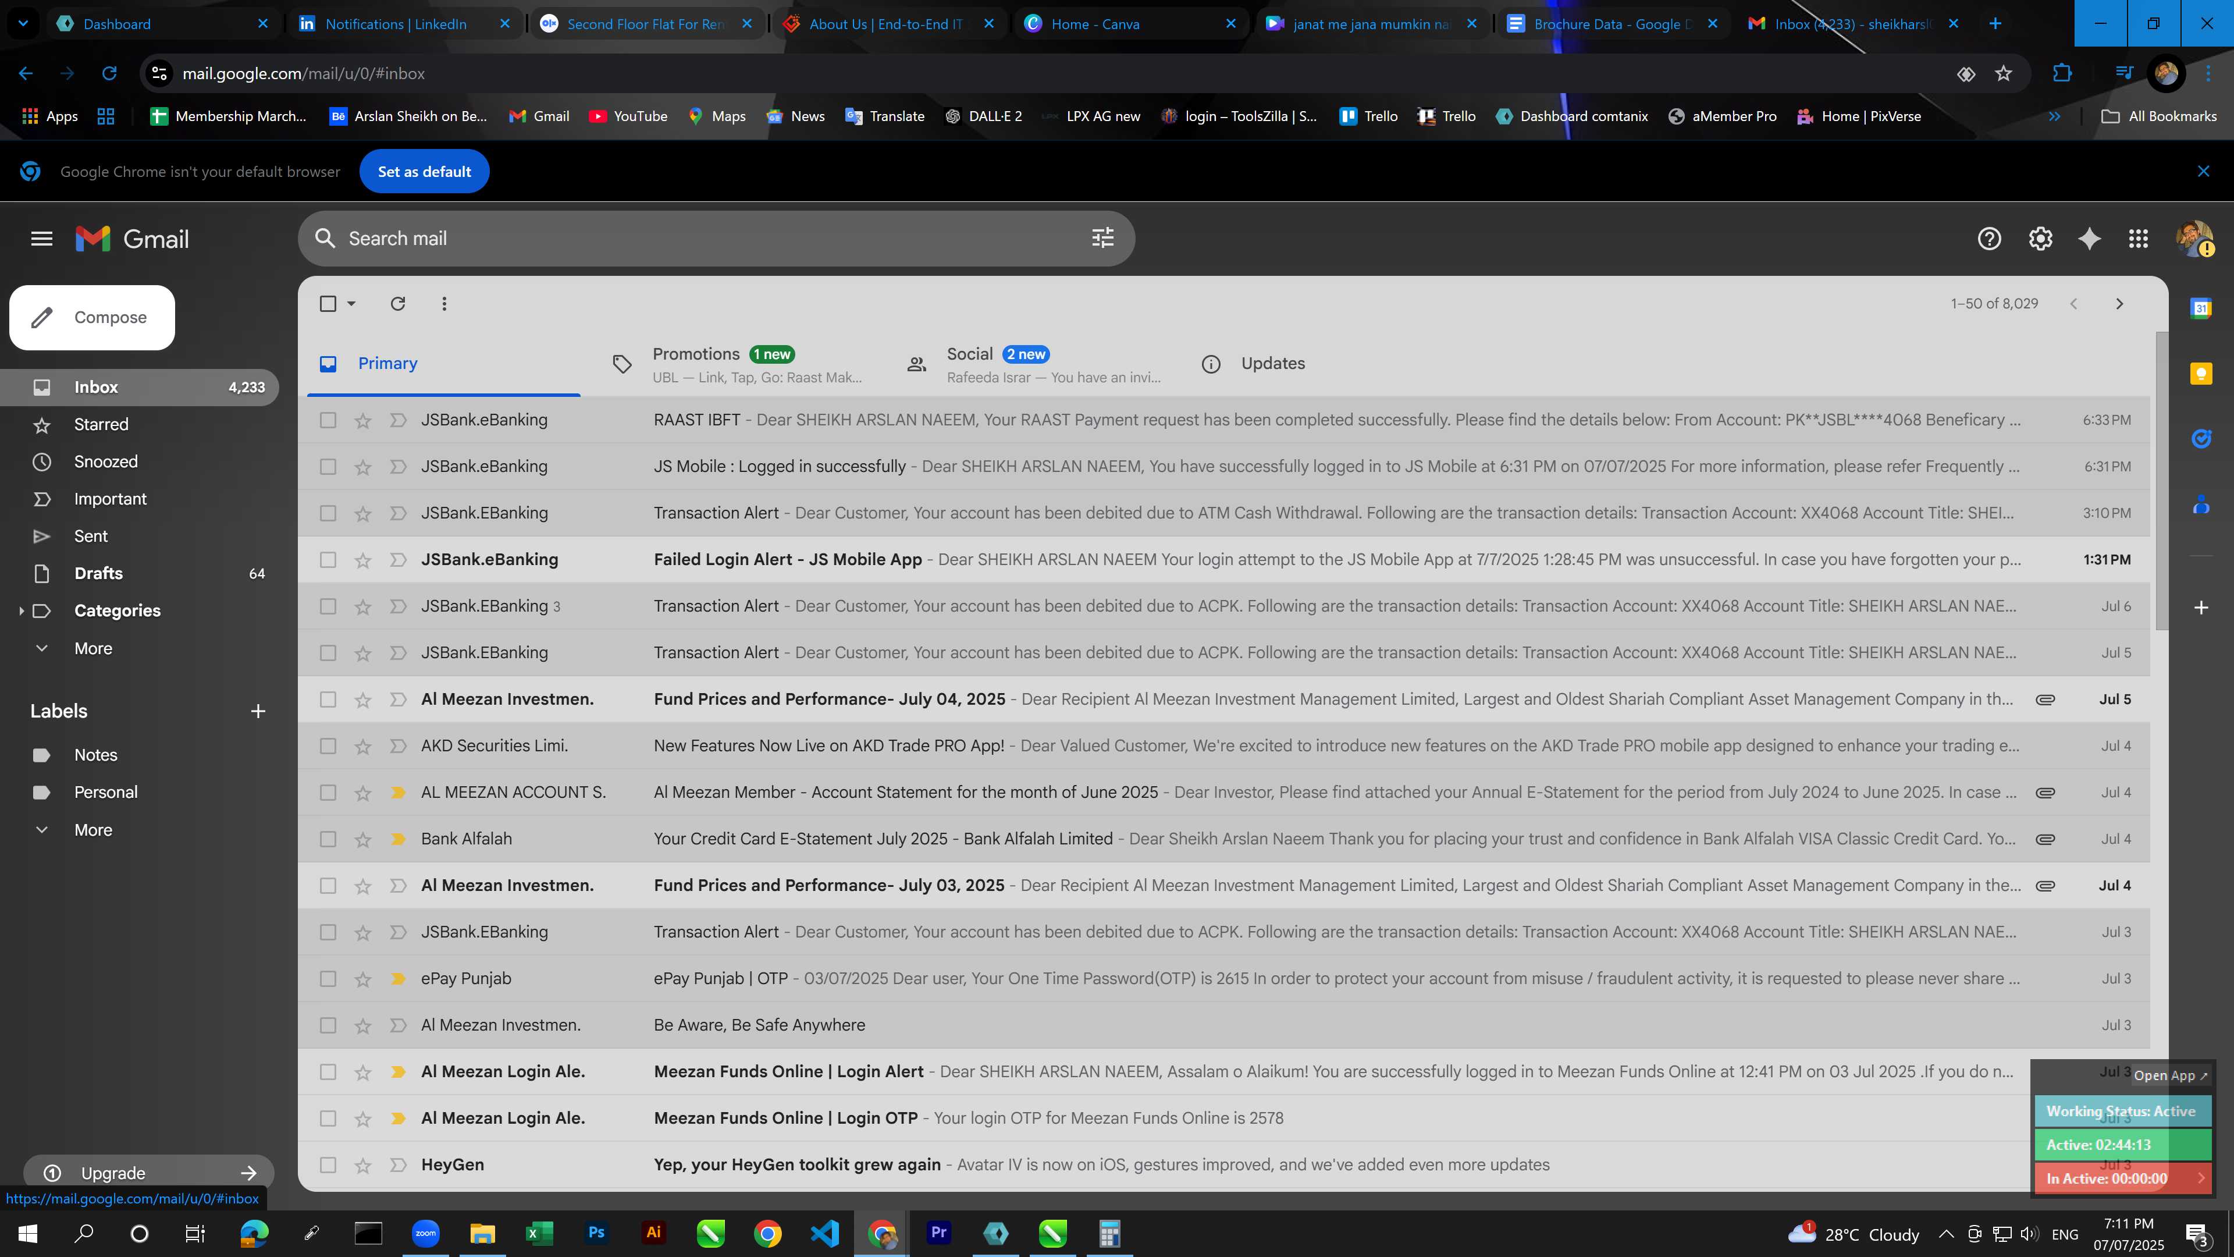Check the Bank Alfalah email checkbox
Viewport: 2234px width, 1257px height.
tap(328, 839)
